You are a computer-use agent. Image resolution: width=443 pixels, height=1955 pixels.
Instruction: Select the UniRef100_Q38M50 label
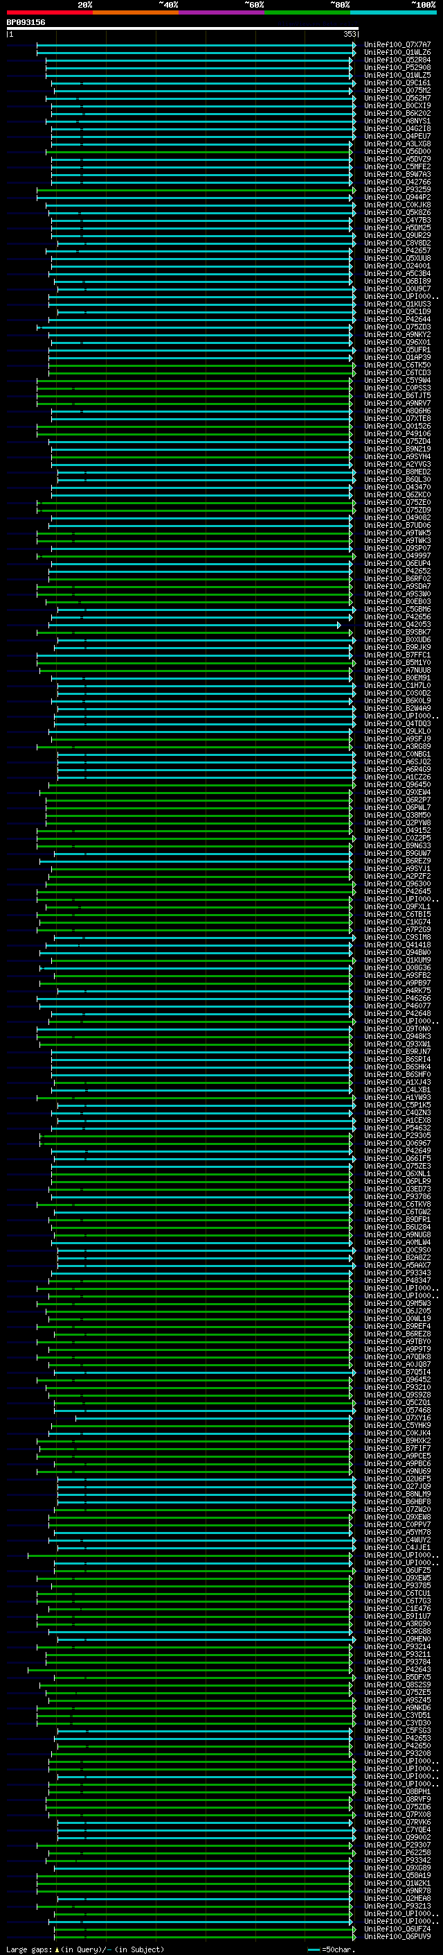tap(397, 815)
